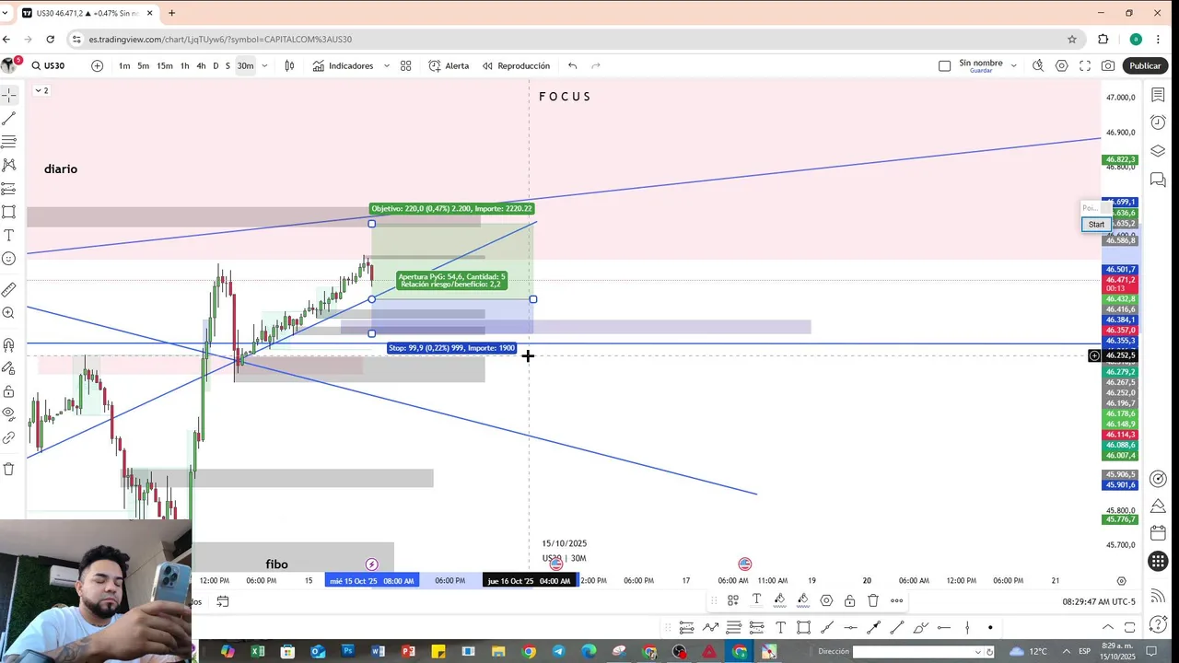Open the chat bubbles panel

coord(1159,179)
